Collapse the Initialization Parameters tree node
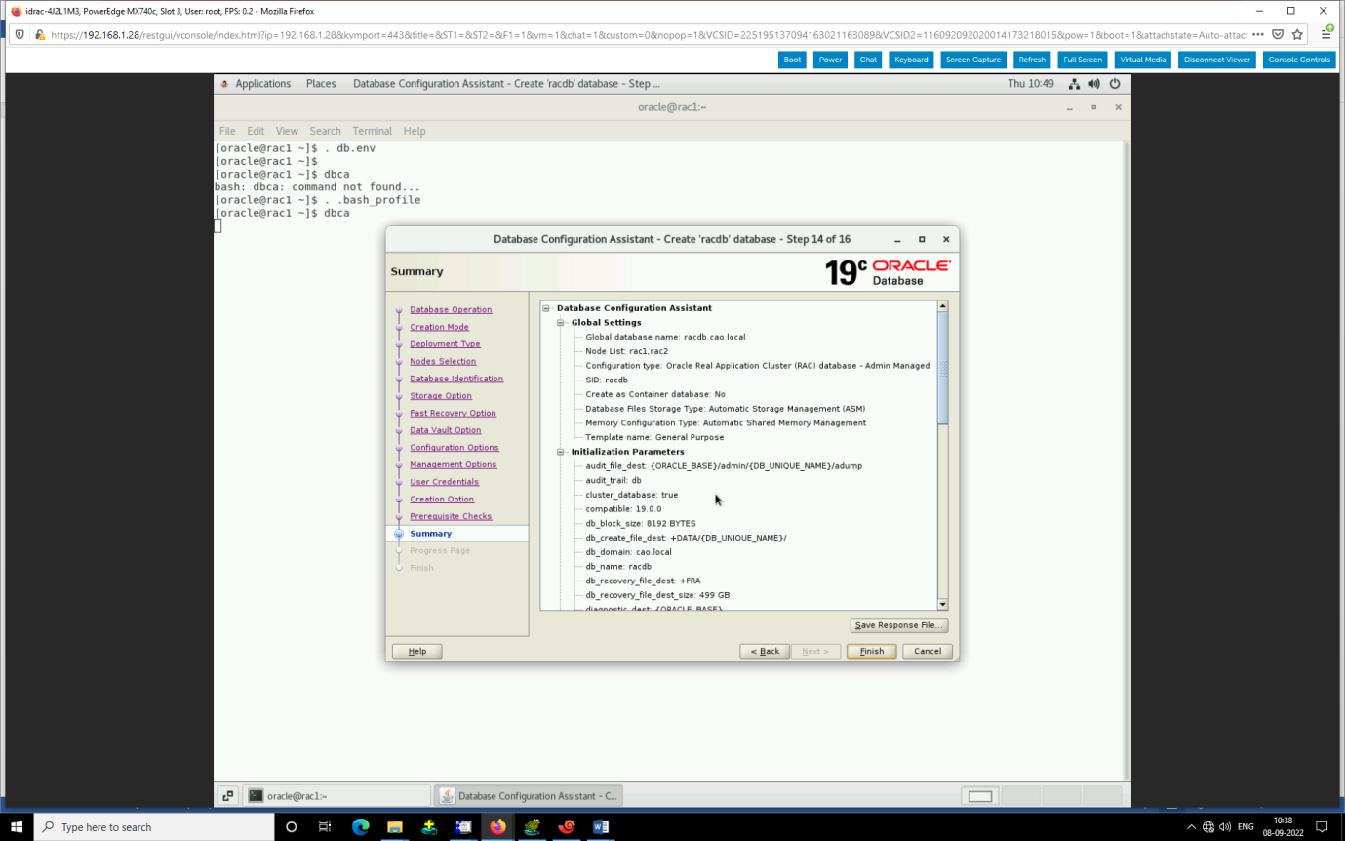This screenshot has width=1345, height=841. pos(561,452)
